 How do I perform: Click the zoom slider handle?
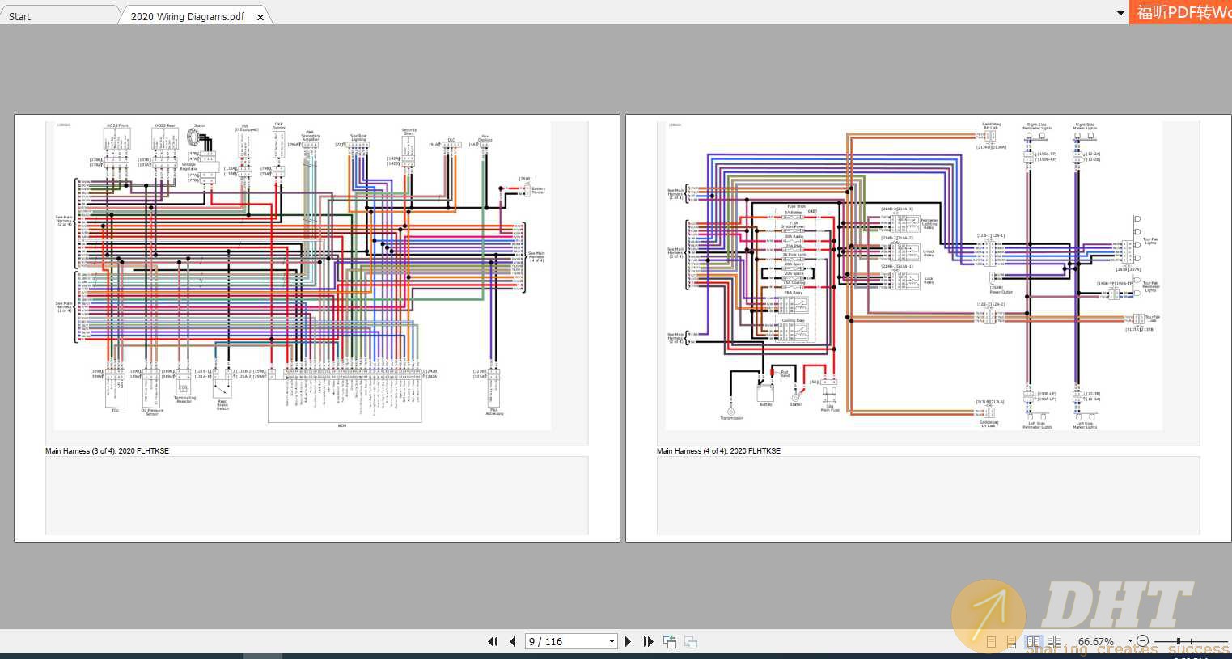(x=1179, y=640)
